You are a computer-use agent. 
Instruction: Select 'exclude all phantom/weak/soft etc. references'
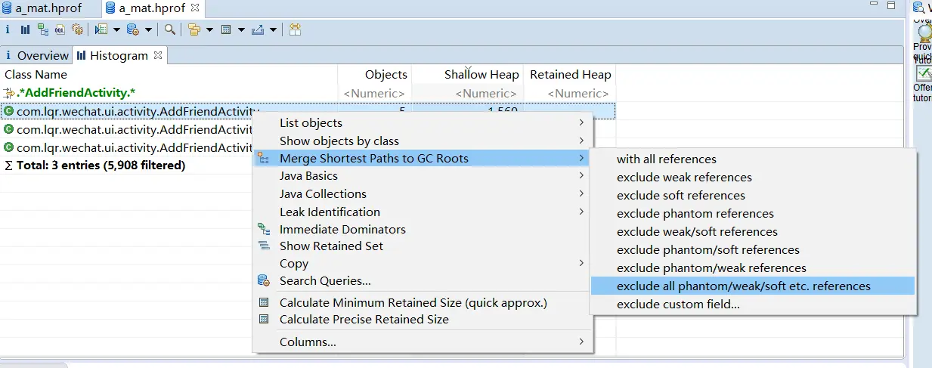pos(743,286)
